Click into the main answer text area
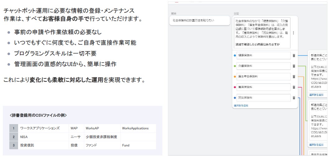Screen dimensions: 329x157 tap(262, 33)
